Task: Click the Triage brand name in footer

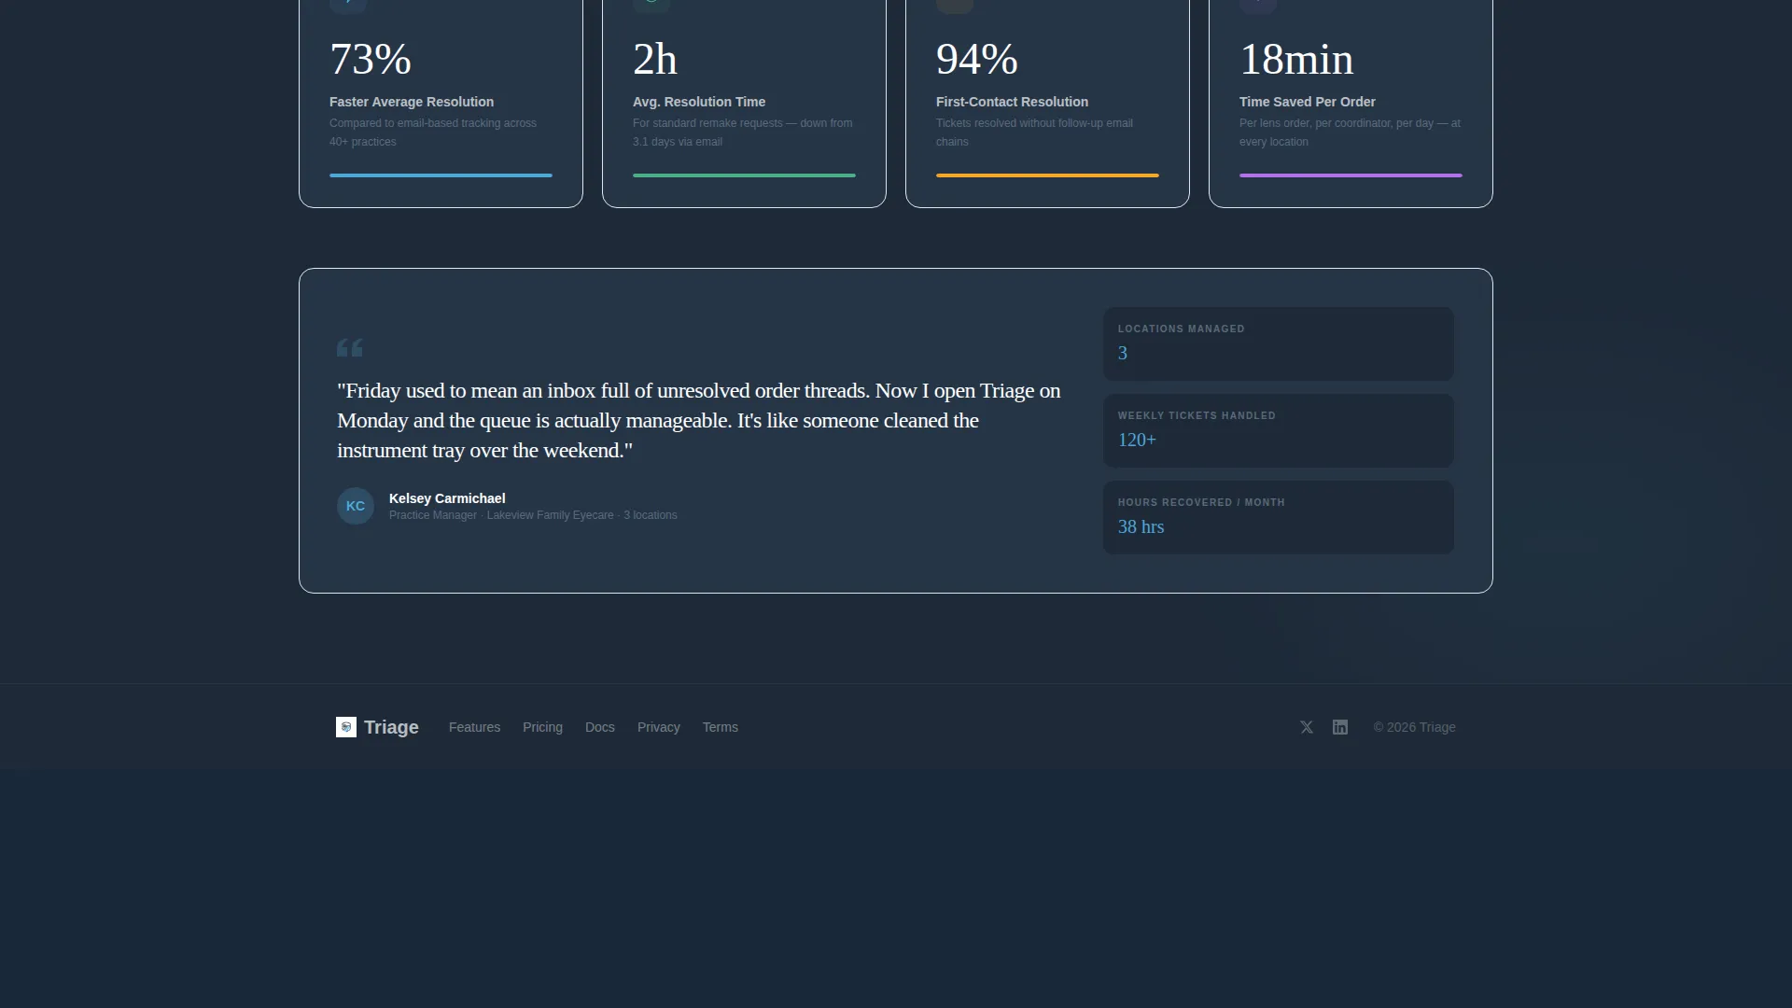Action: pyautogui.click(x=391, y=727)
